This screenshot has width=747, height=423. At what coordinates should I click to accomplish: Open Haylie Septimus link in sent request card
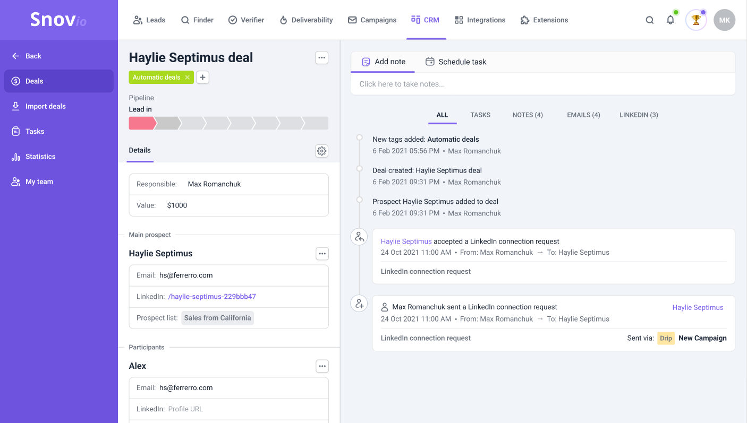pos(698,307)
